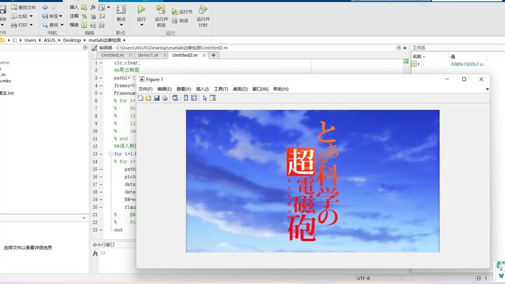Viewport: 505px width, 284px height.
Task: Click the green Run (运行) arrow icon
Action: click(x=142, y=10)
